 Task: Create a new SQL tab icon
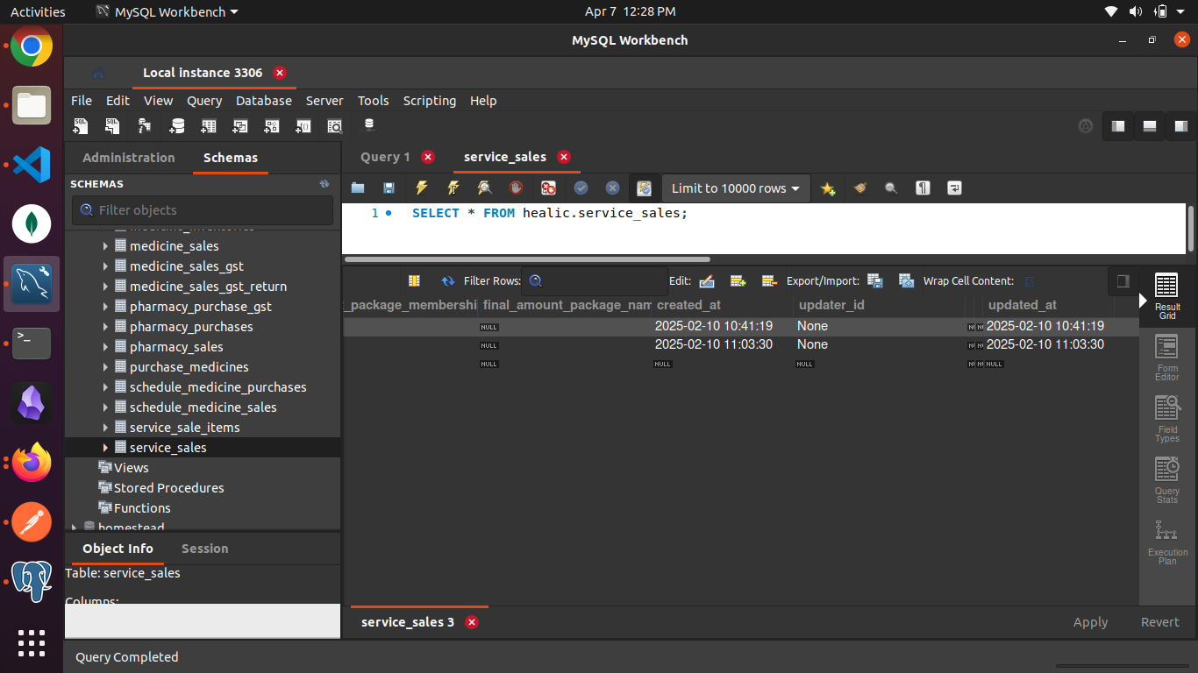click(81, 126)
